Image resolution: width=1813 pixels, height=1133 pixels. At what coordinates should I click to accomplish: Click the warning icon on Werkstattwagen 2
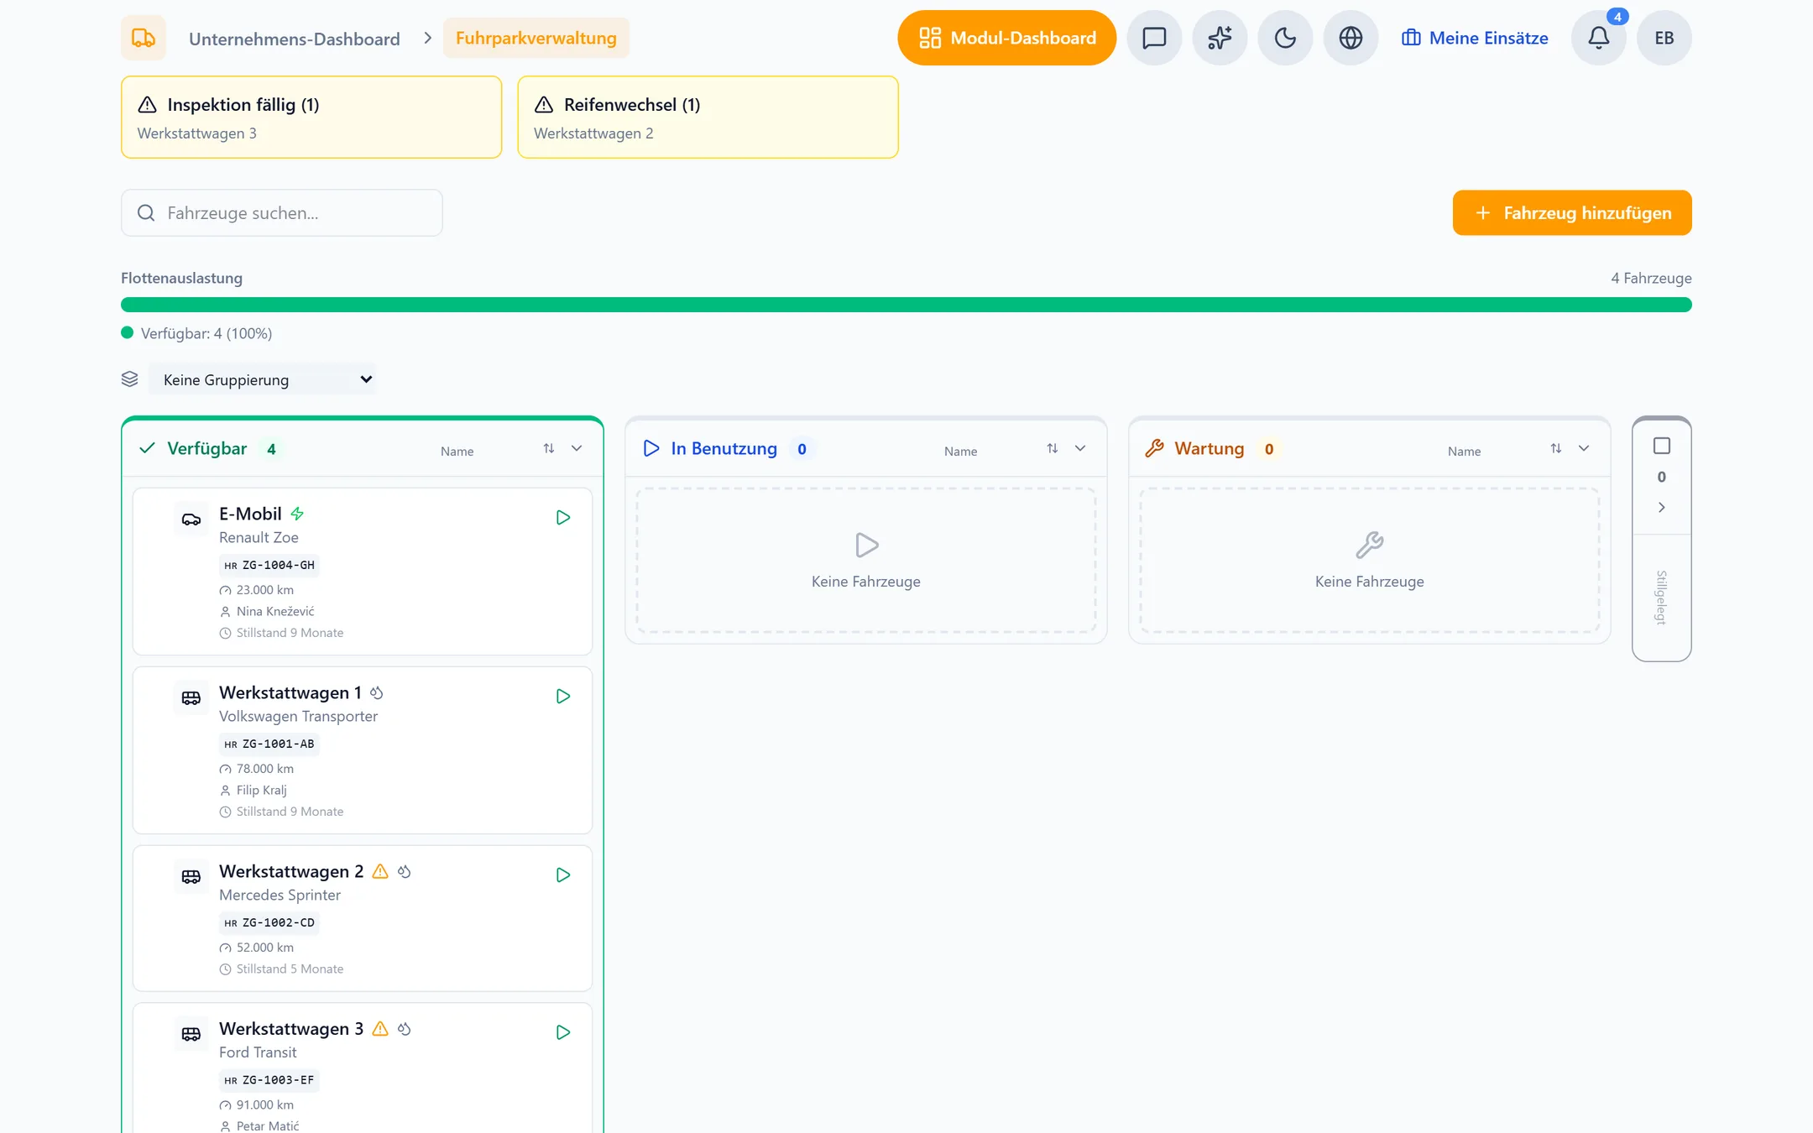[380, 871]
